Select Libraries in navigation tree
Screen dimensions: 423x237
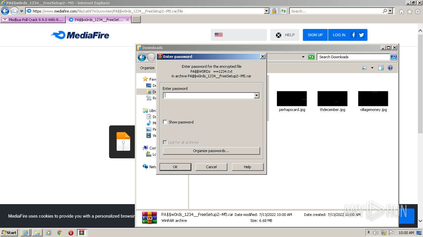tap(150, 111)
